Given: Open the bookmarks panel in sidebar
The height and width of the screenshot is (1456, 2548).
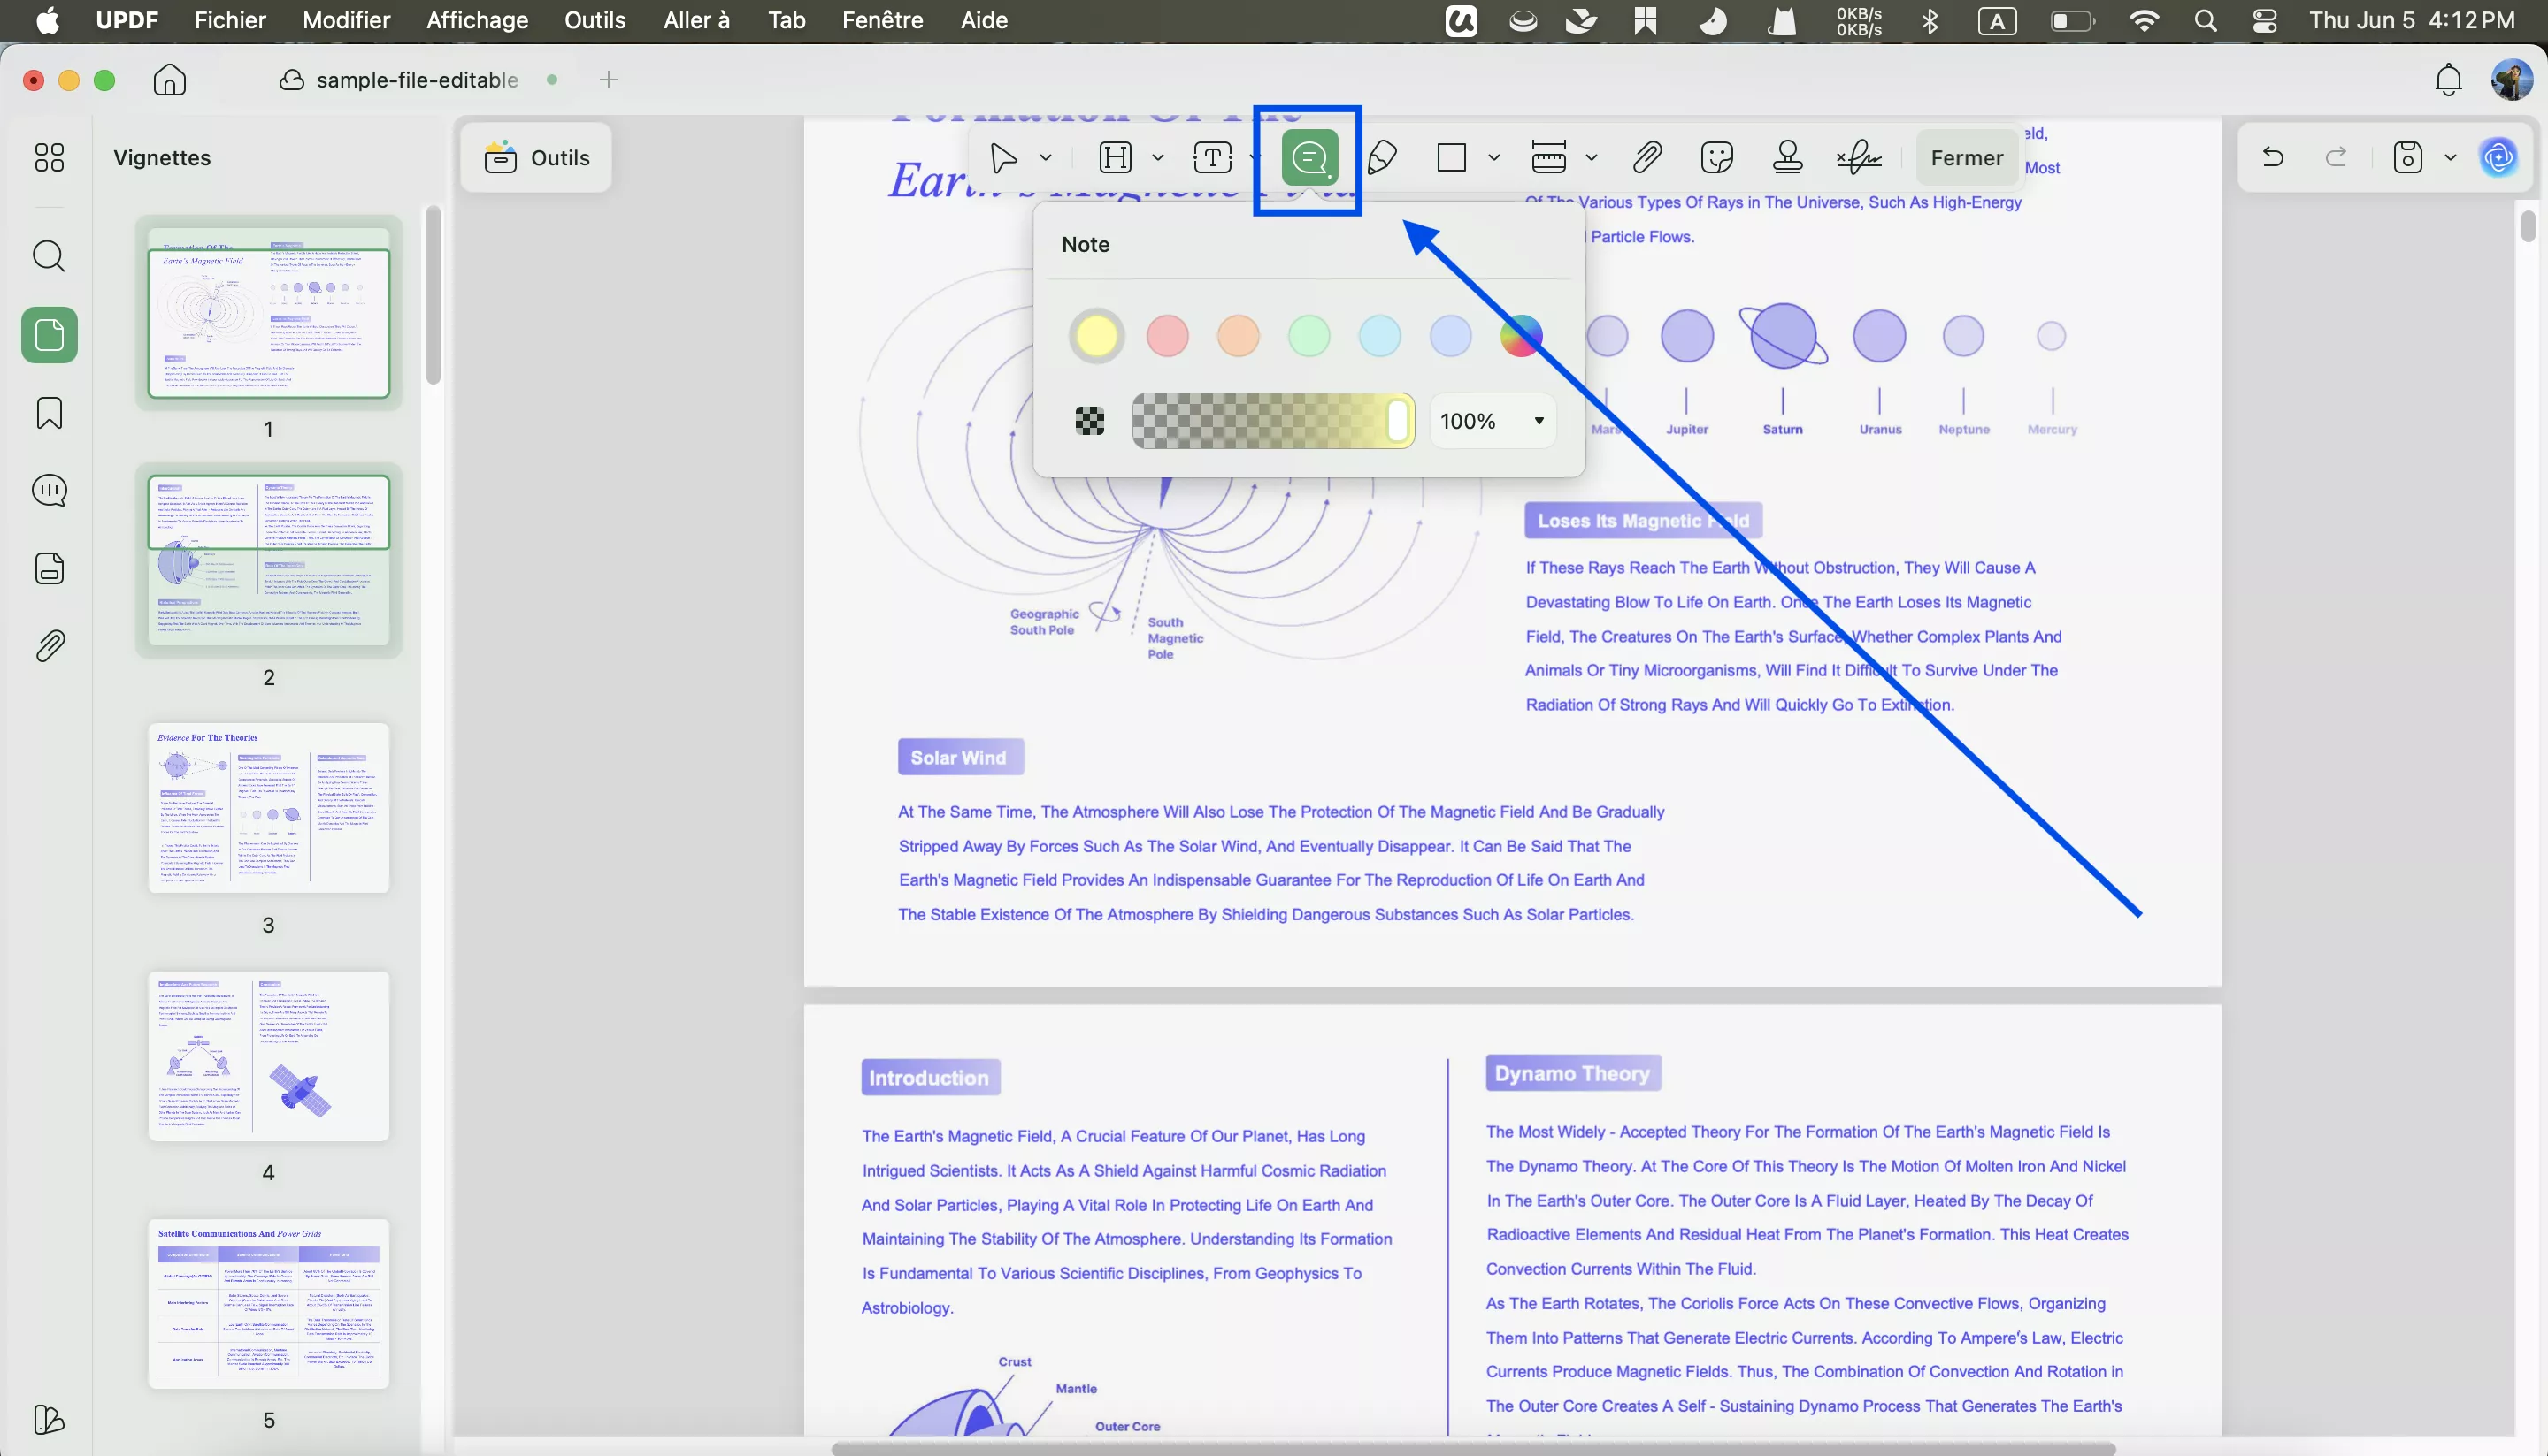Looking at the screenshot, I should 49,413.
